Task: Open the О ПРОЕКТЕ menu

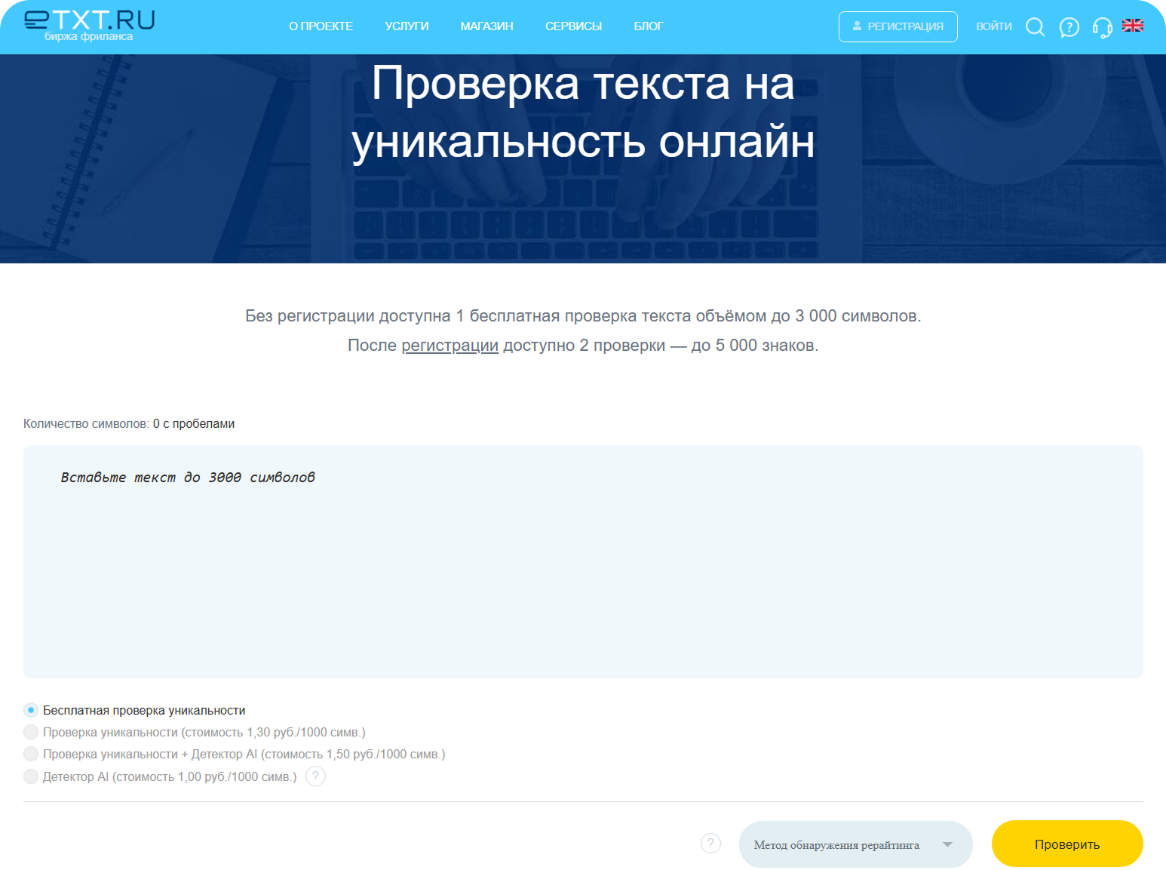Action: 321,26
